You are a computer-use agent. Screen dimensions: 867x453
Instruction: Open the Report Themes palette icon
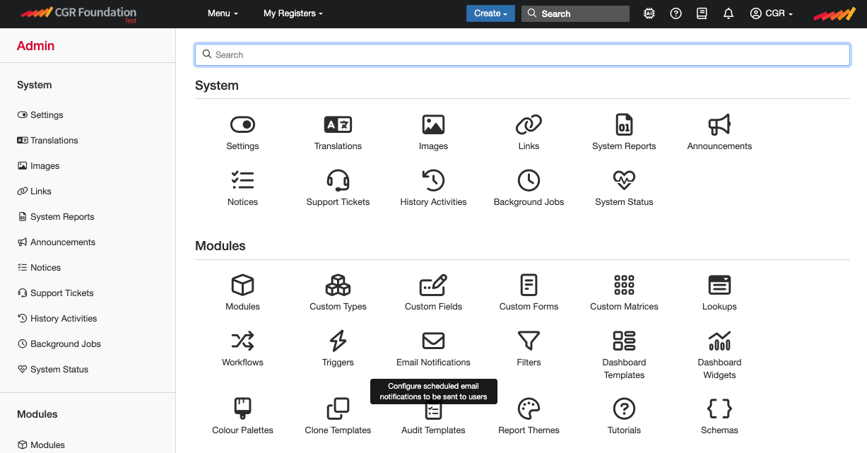(529, 408)
